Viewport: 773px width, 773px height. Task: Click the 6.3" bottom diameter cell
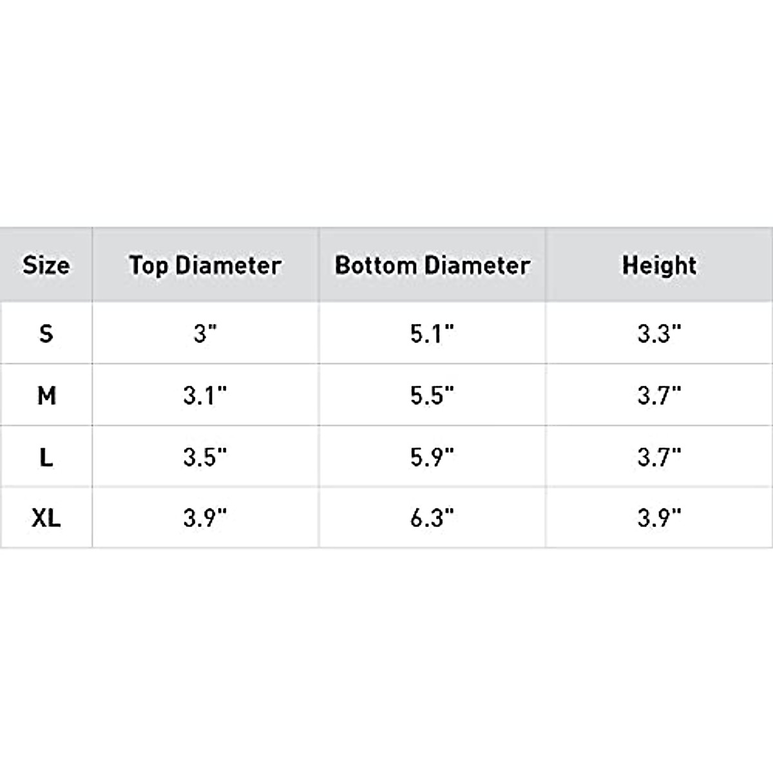click(432, 517)
